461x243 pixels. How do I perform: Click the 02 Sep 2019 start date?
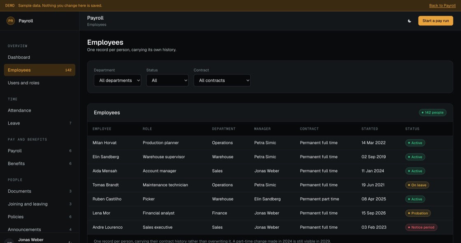pos(373,157)
